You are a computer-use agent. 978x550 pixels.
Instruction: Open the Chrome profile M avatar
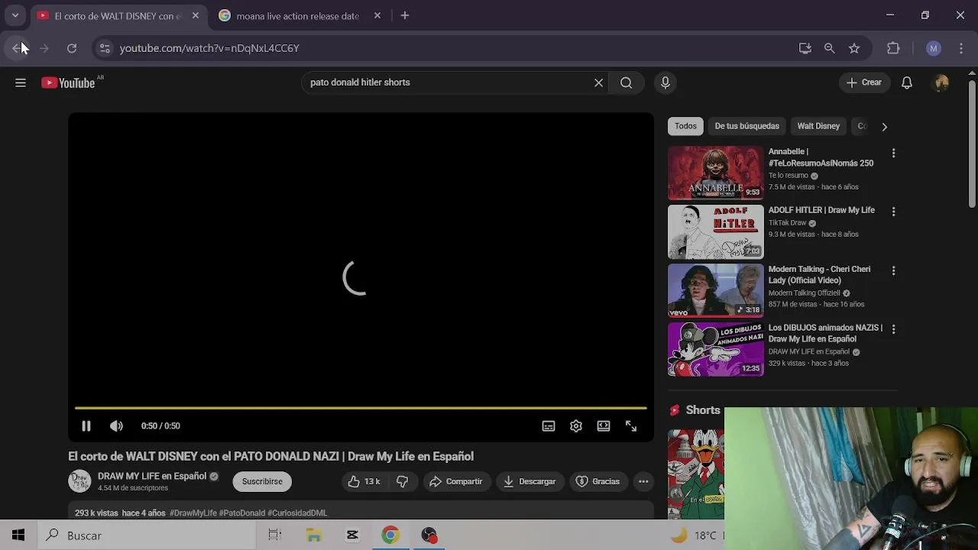click(x=933, y=48)
